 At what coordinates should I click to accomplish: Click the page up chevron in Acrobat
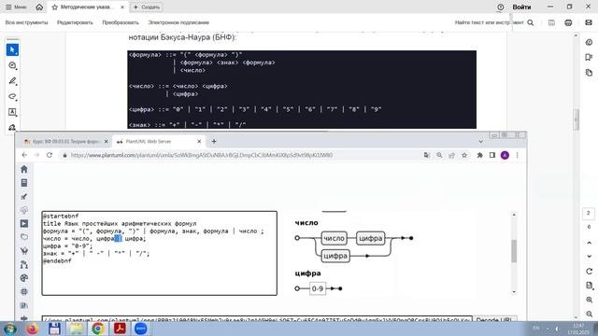coord(589,243)
